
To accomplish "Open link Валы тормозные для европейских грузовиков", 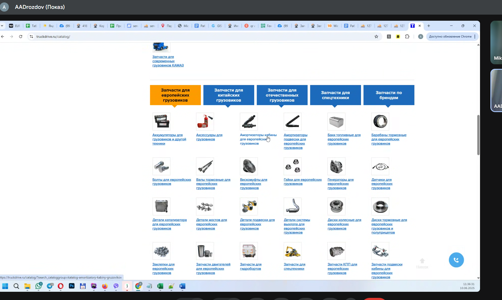I will [x=213, y=184].
